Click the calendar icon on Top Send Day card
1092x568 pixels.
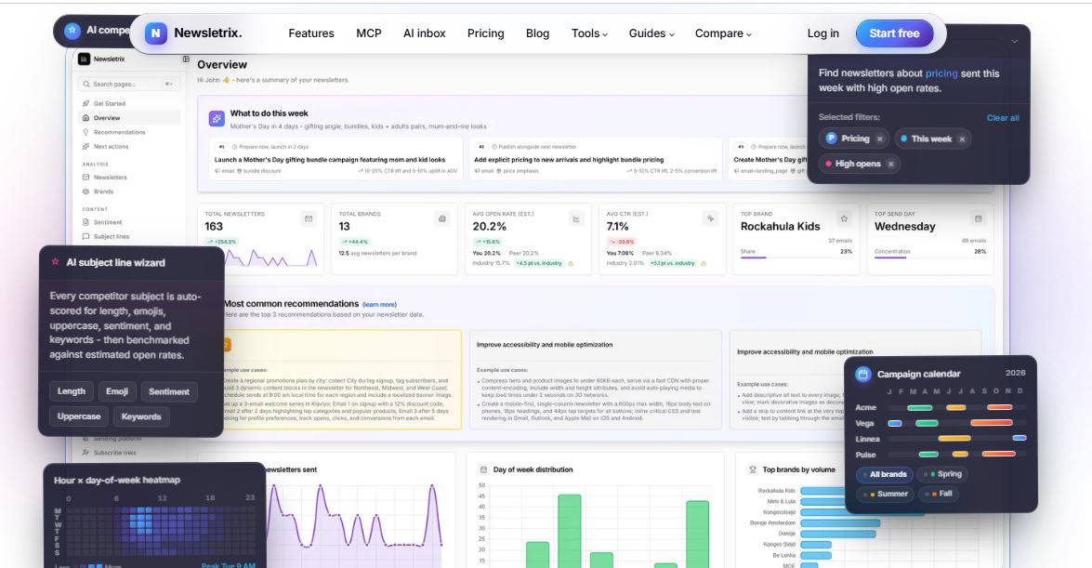(x=978, y=218)
